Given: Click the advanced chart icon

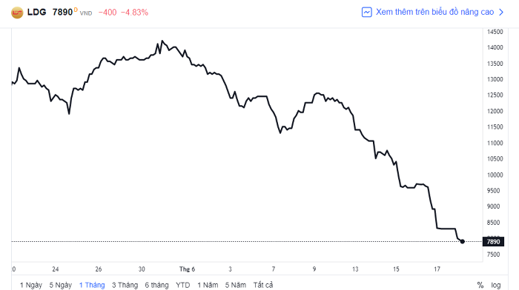Looking at the screenshot, I should [x=367, y=13].
